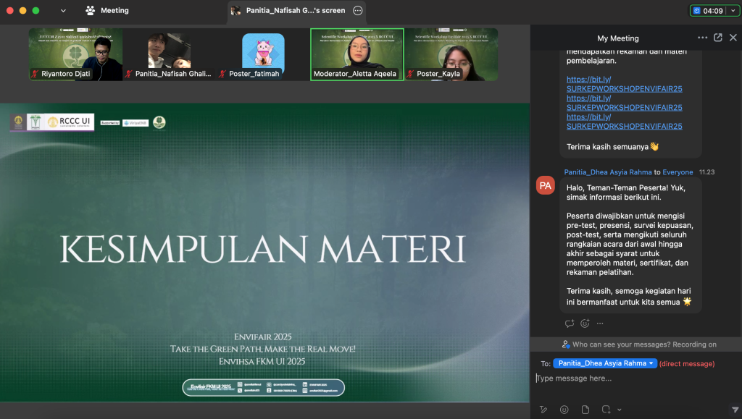The image size is (742, 419).
Task: Click chevron dropdown beside window controls
Action: [x=63, y=11]
